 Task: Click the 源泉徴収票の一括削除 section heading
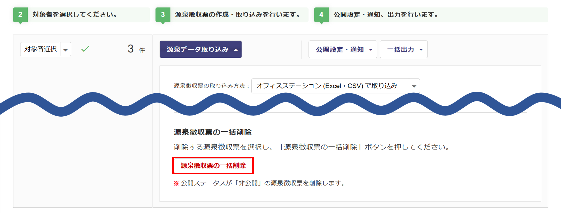213,132
